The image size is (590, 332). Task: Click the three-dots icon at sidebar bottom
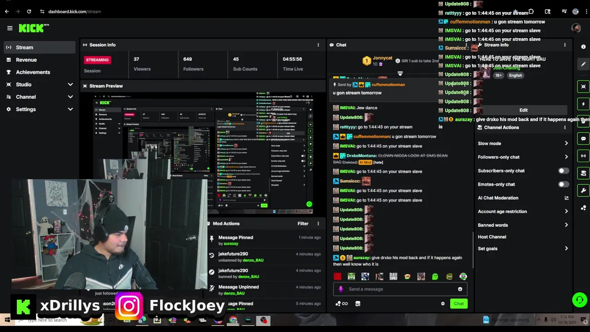[583, 208]
